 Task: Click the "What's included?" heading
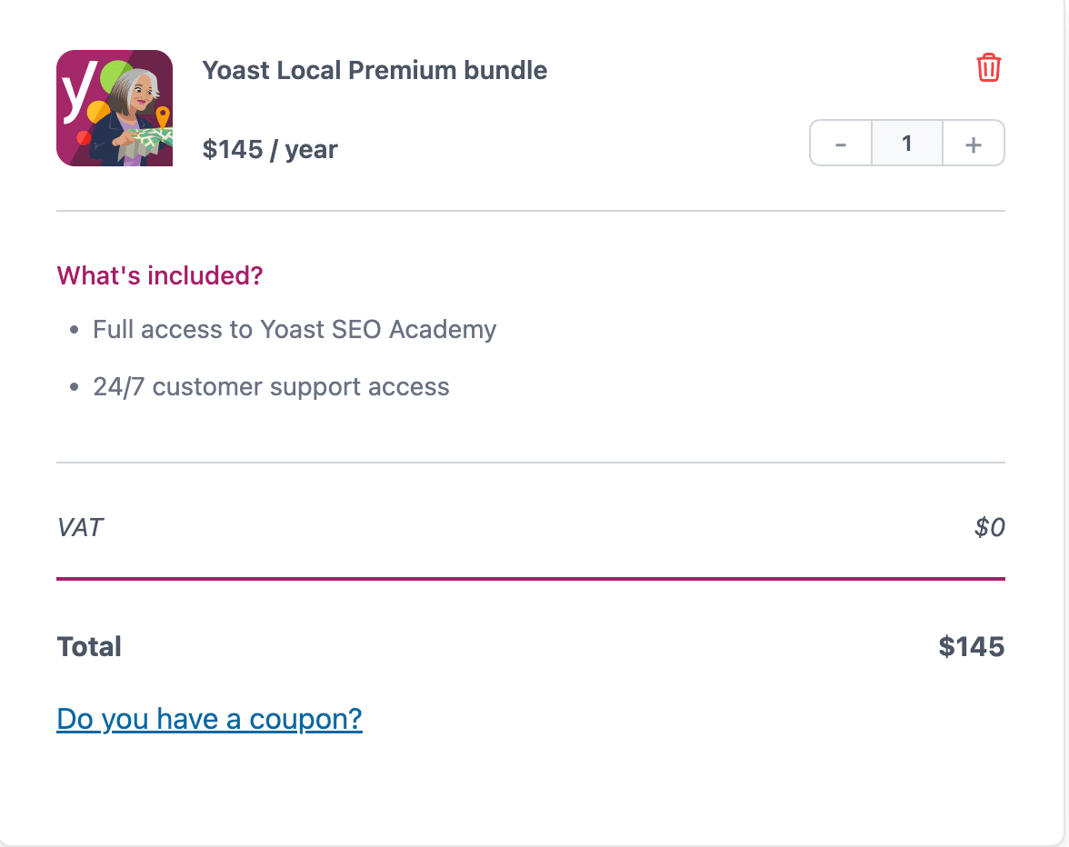click(x=160, y=275)
